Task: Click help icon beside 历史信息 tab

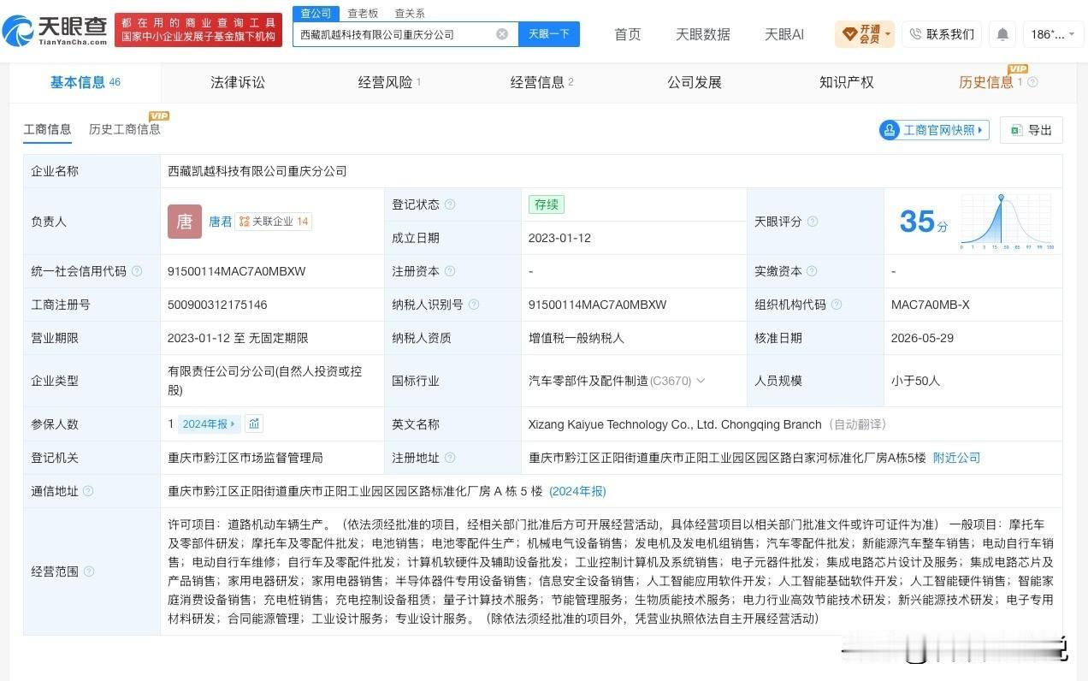Action: [1032, 82]
